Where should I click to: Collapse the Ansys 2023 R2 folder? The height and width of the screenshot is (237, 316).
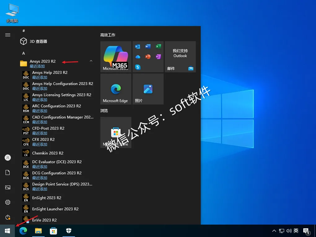[91, 61]
